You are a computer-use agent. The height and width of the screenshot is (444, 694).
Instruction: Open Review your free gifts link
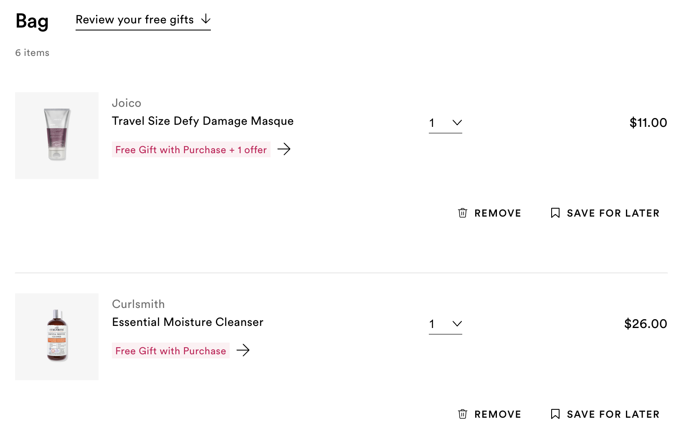tap(143, 20)
